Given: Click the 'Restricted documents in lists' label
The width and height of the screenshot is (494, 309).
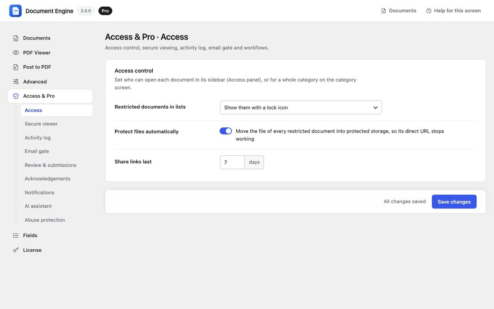Looking at the screenshot, I should point(150,107).
